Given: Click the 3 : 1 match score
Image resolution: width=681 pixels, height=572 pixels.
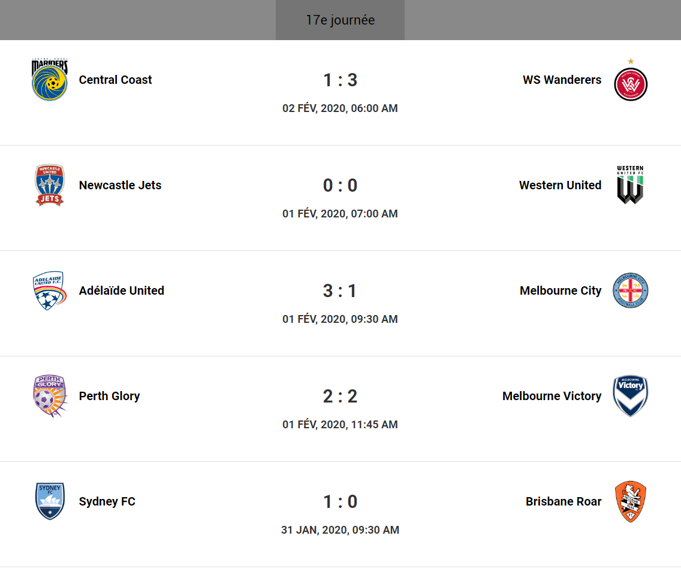Looking at the screenshot, I should coord(340,291).
